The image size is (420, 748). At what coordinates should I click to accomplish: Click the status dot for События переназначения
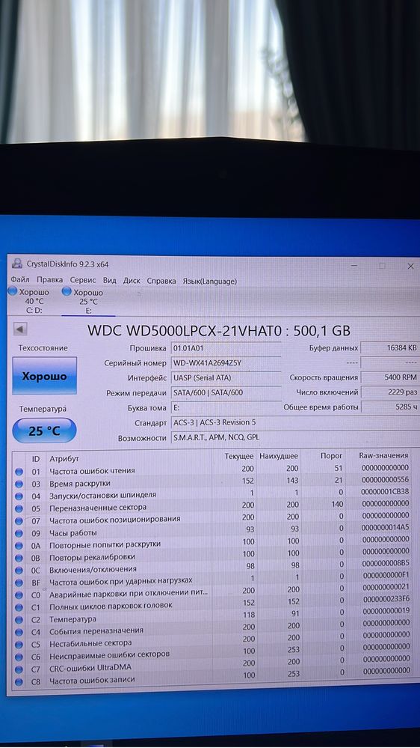(x=19, y=633)
